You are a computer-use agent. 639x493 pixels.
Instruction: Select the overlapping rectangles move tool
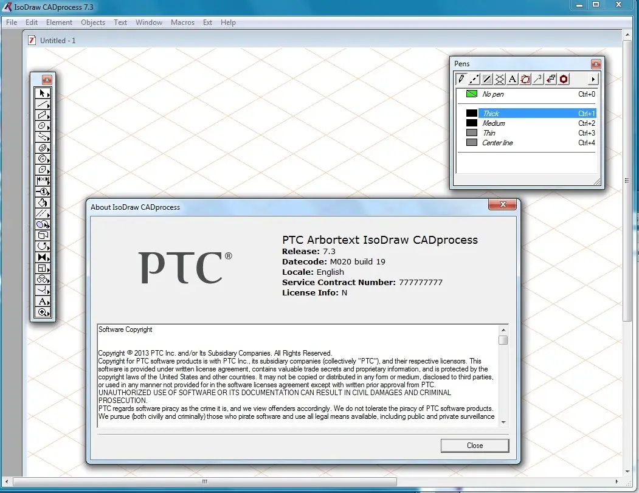pos(43,235)
